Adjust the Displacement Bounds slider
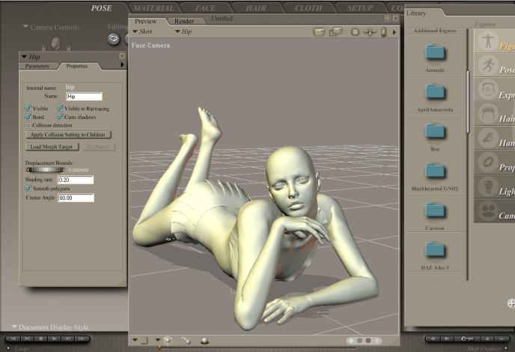 pos(45,170)
